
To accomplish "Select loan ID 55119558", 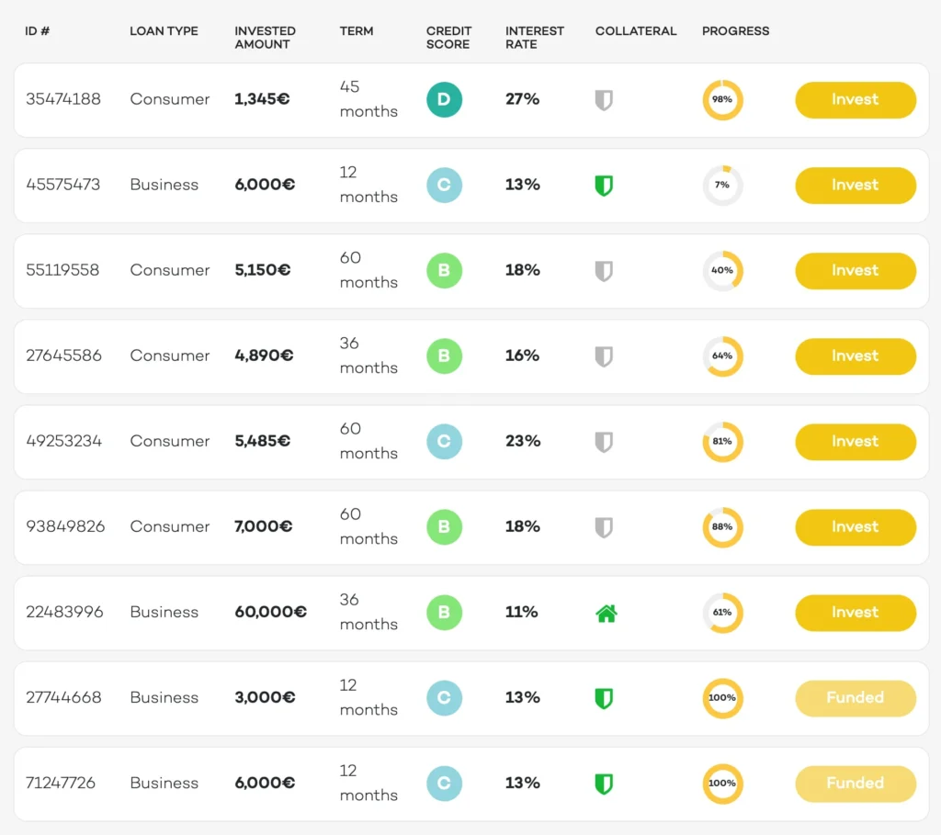I will [62, 270].
